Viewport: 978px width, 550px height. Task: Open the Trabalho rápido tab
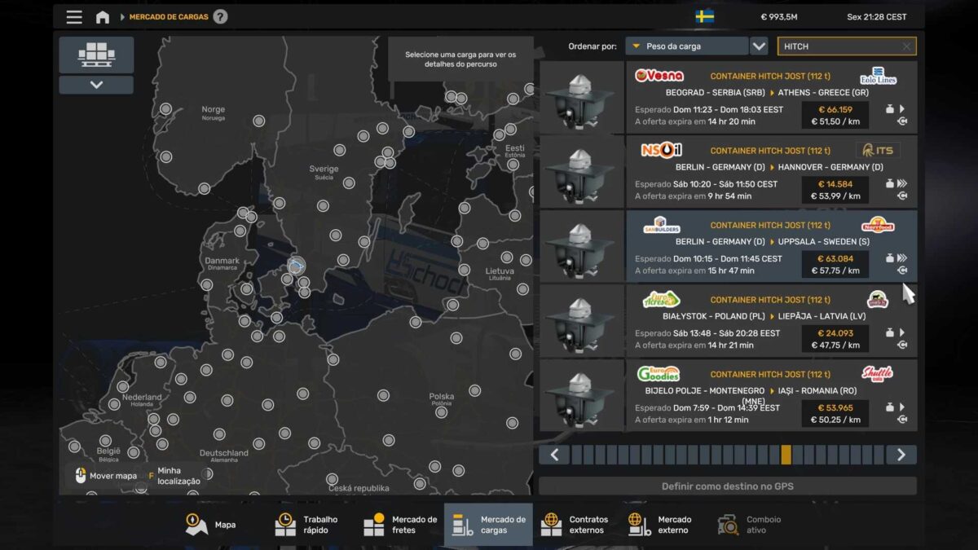308,525
